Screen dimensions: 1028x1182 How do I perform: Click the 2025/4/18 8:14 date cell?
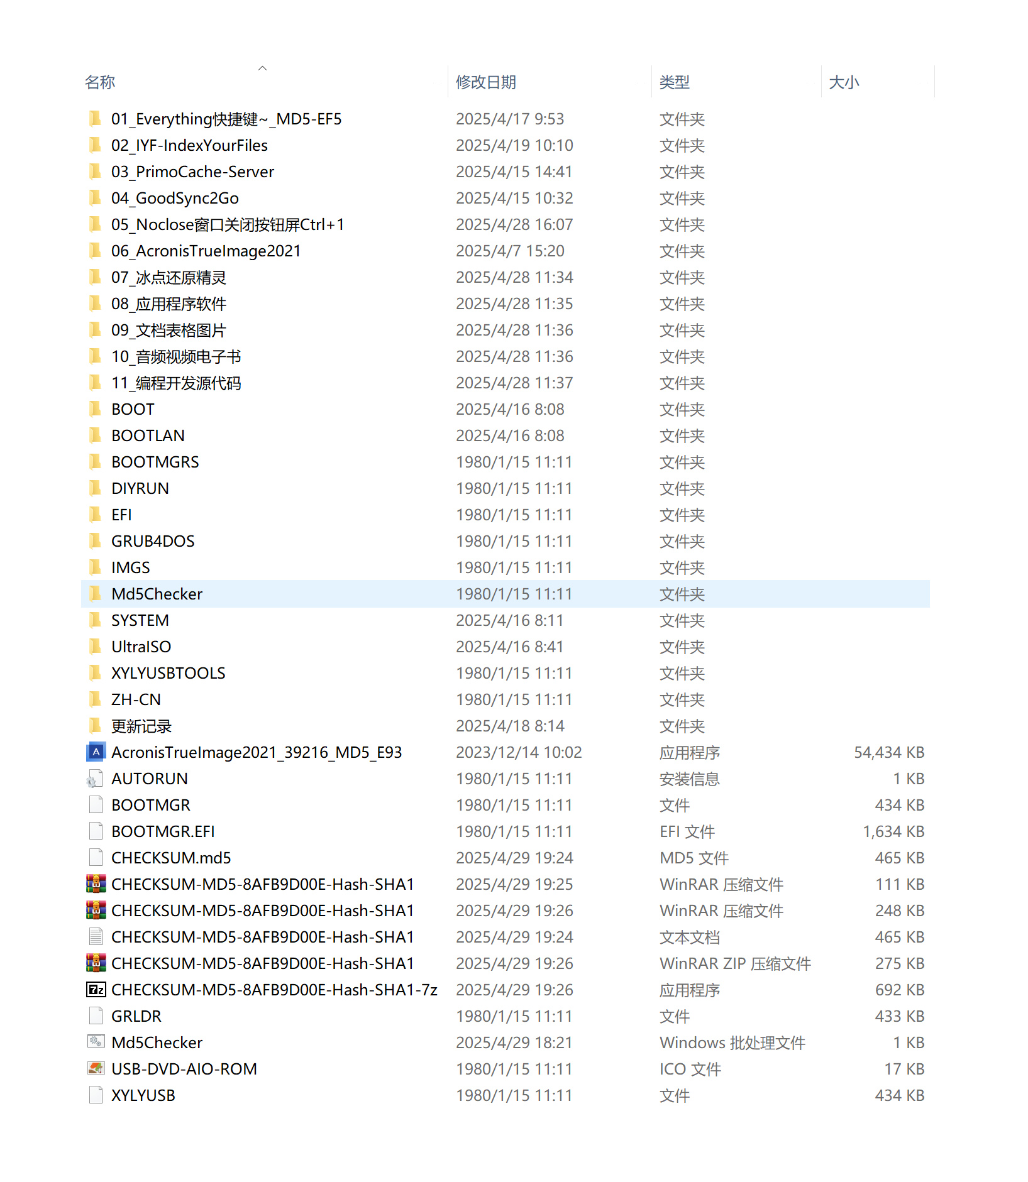510,726
